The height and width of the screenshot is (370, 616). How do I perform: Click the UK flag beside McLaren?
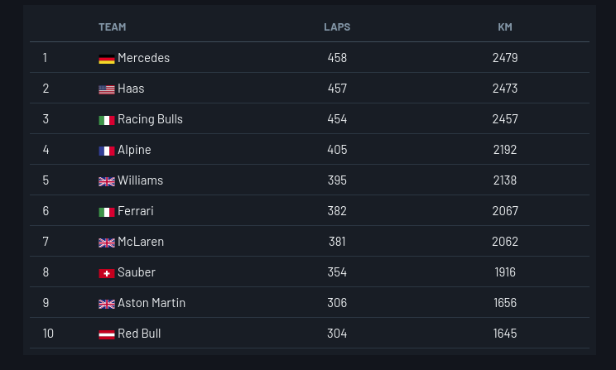click(107, 243)
